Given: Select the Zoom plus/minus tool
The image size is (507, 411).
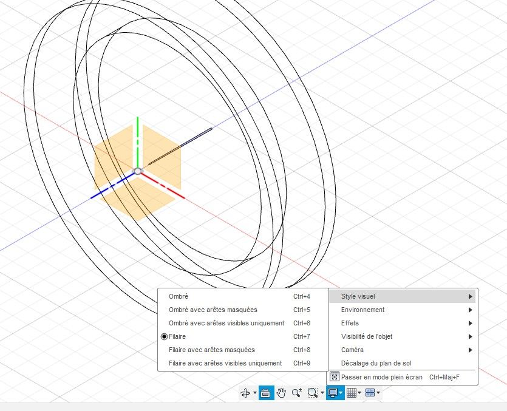Looking at the screenshot, I should click(x=296, y=393).
